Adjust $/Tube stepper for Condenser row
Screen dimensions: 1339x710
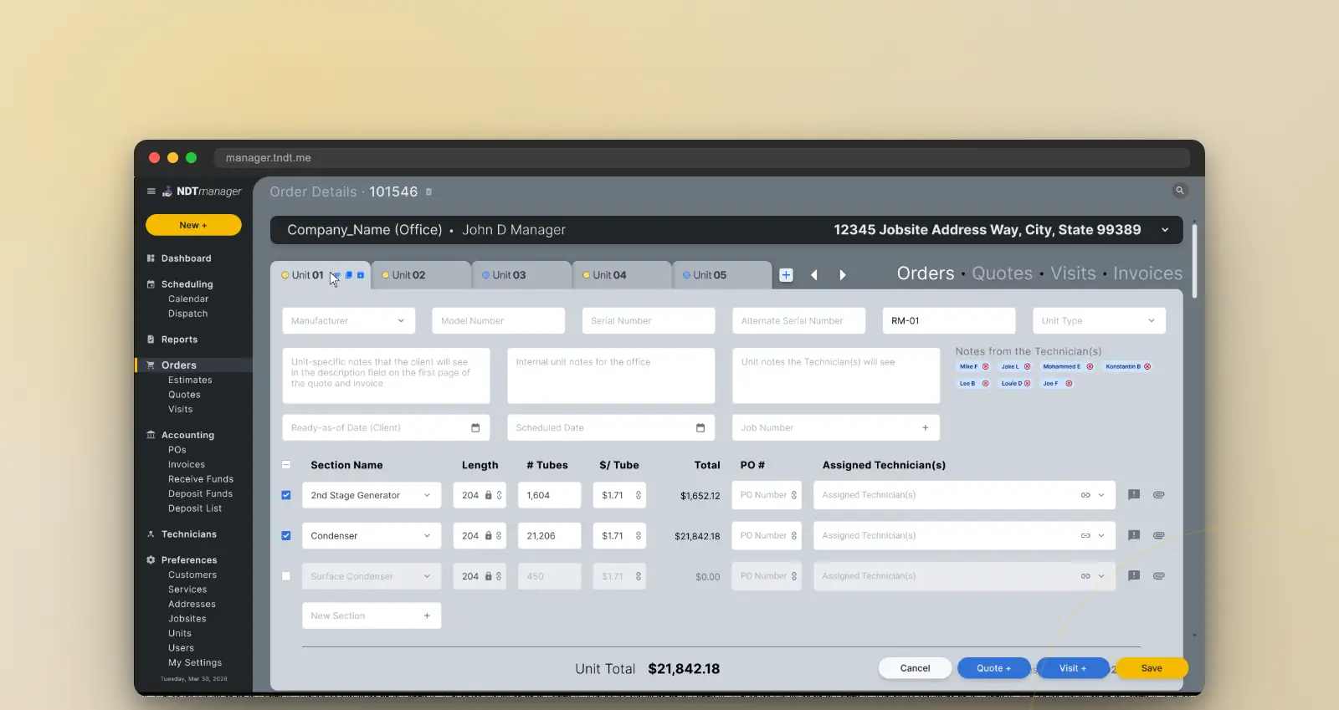[639, 536]
